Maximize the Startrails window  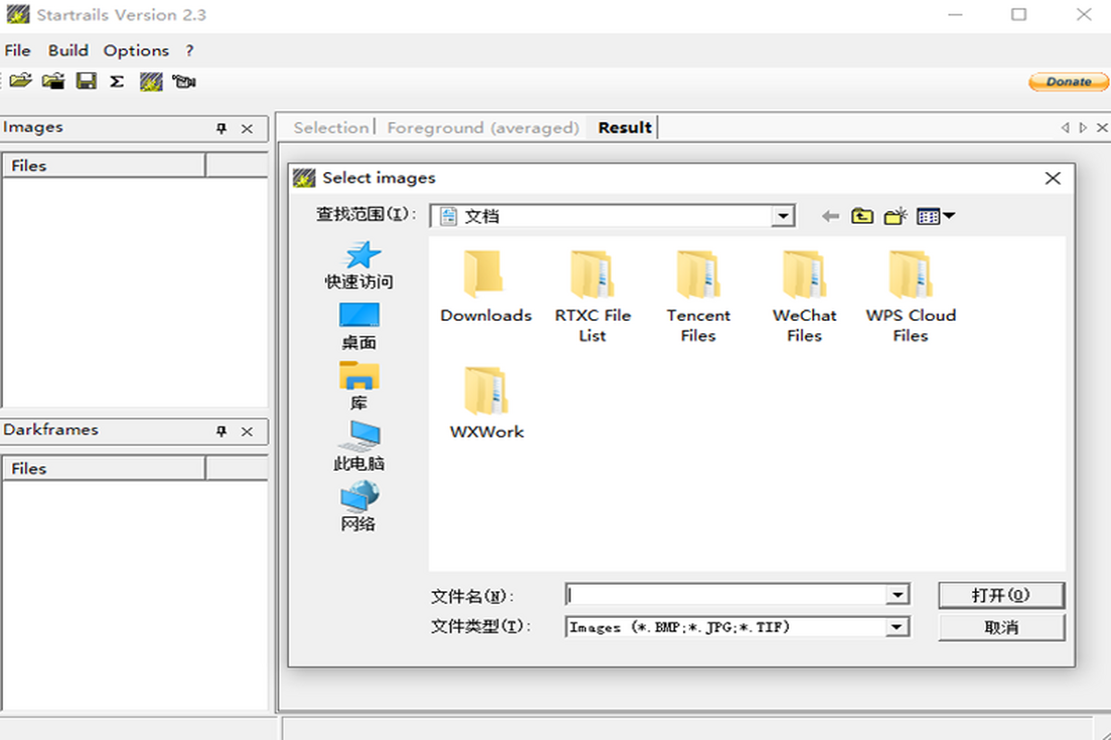1019,15
